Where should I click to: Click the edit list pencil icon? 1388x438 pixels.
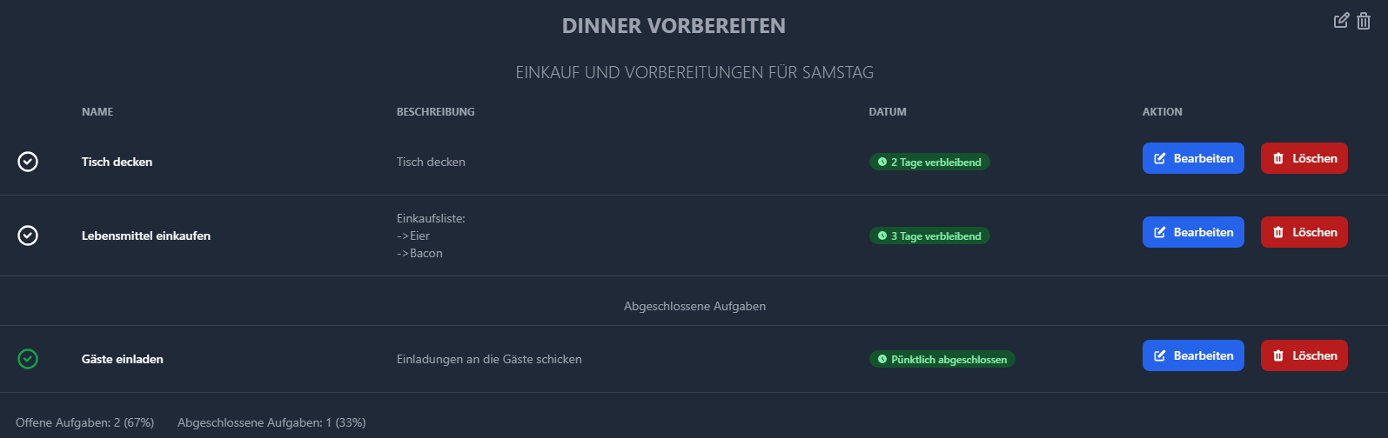point(1342,20)
